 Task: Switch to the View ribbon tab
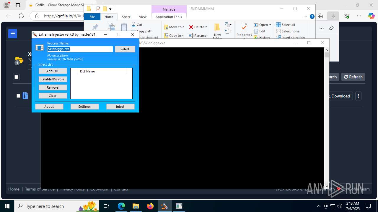(x=143, y=17)
